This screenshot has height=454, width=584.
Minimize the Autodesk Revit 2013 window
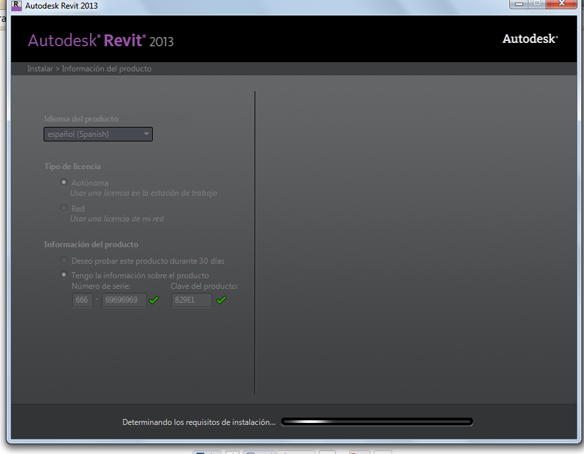tap(519, 4)
